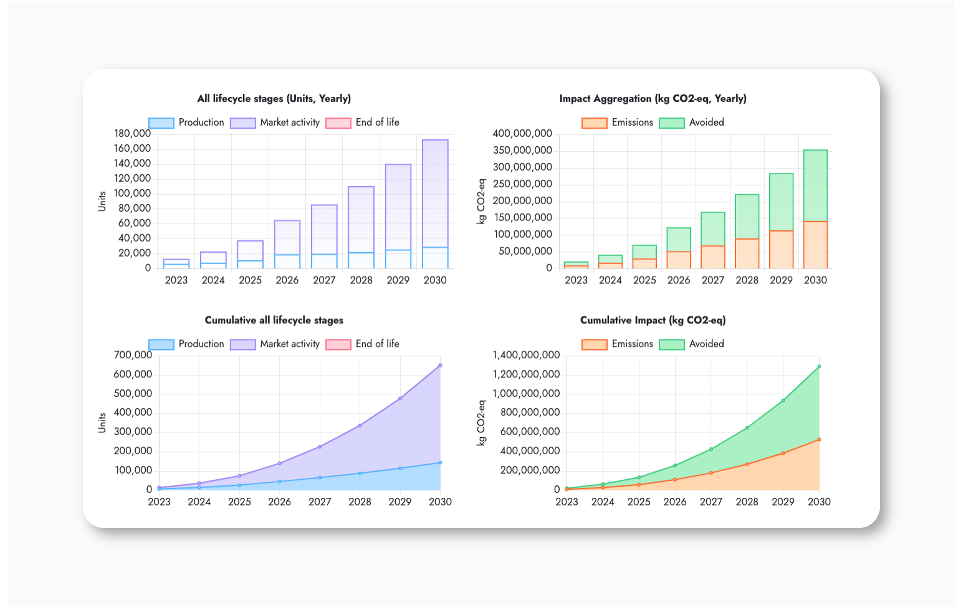Select the 2028 Production point on cumulative line
961x614 pixels.
pos(360,474)
